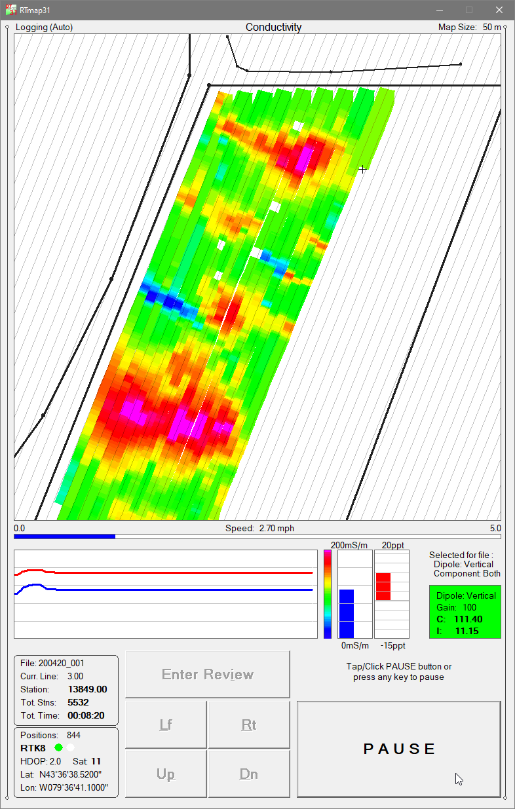Screen dimensions: 515x809
Task: Click the 'Selected for file :' label
Action: point(461,555)
